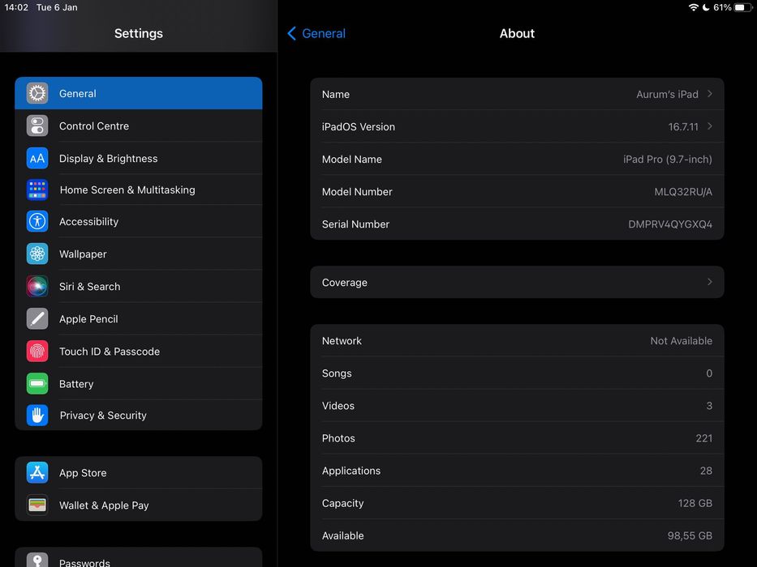This screenshot has width=757, height=567.
Task: Tap the Siri & Search orb icon
Action: click(x=37, y=287)
